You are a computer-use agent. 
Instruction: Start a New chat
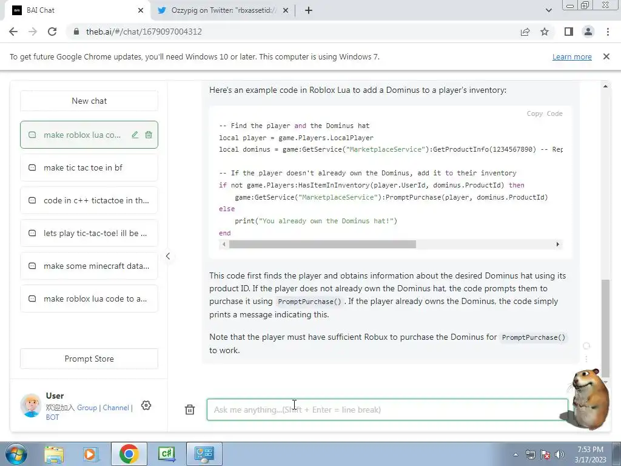pyautogui.click(x=89, y=101)
